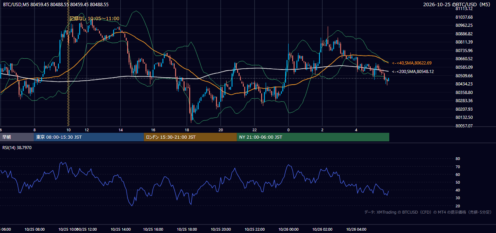Click the RSI scale value 50
This screenshot has height=233, width=496.
[458, 182]
